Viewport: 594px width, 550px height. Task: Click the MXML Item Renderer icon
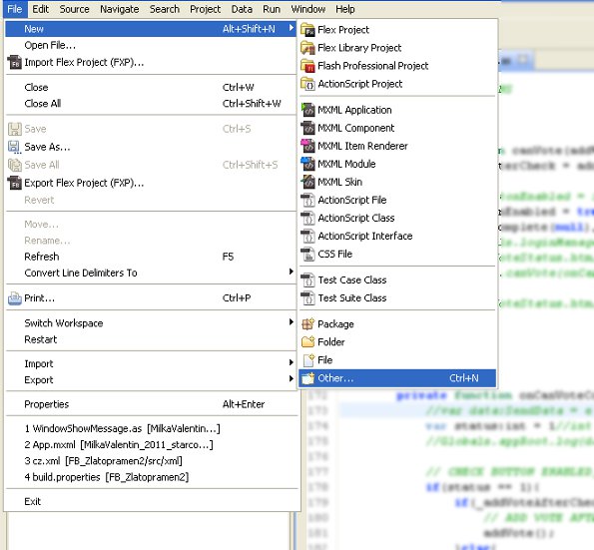pyautogui.click(x=307, y=146)
